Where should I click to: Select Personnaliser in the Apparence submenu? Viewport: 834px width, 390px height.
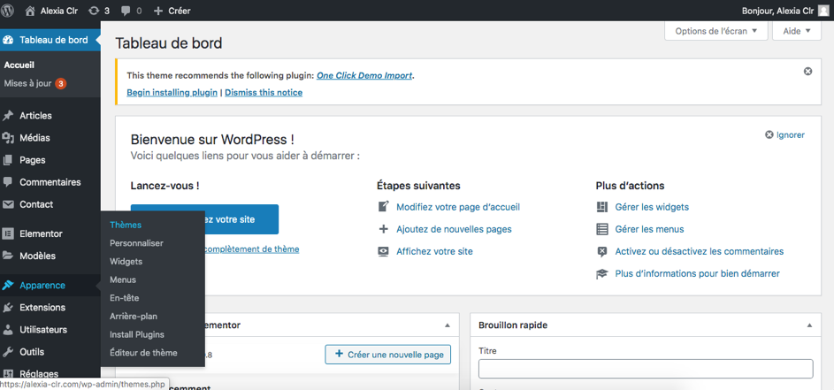point(136,243)
